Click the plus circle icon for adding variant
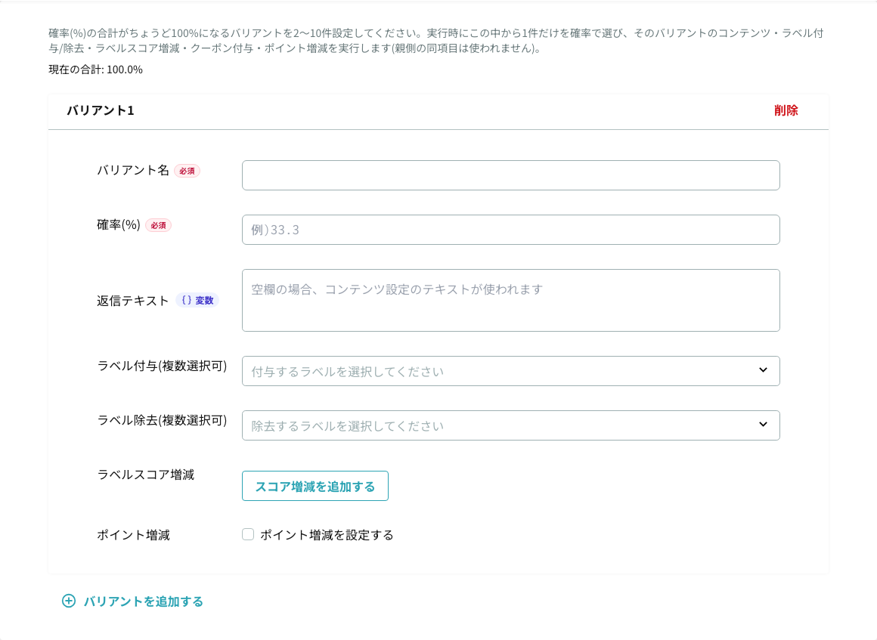 coord(69,601)
